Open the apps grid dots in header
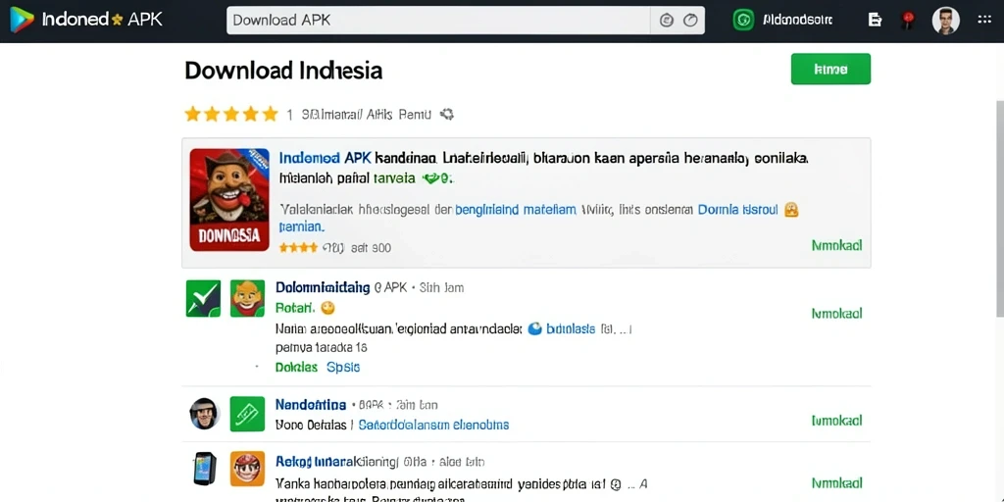The image size is (1004, 502). click(x=984, y=20)
